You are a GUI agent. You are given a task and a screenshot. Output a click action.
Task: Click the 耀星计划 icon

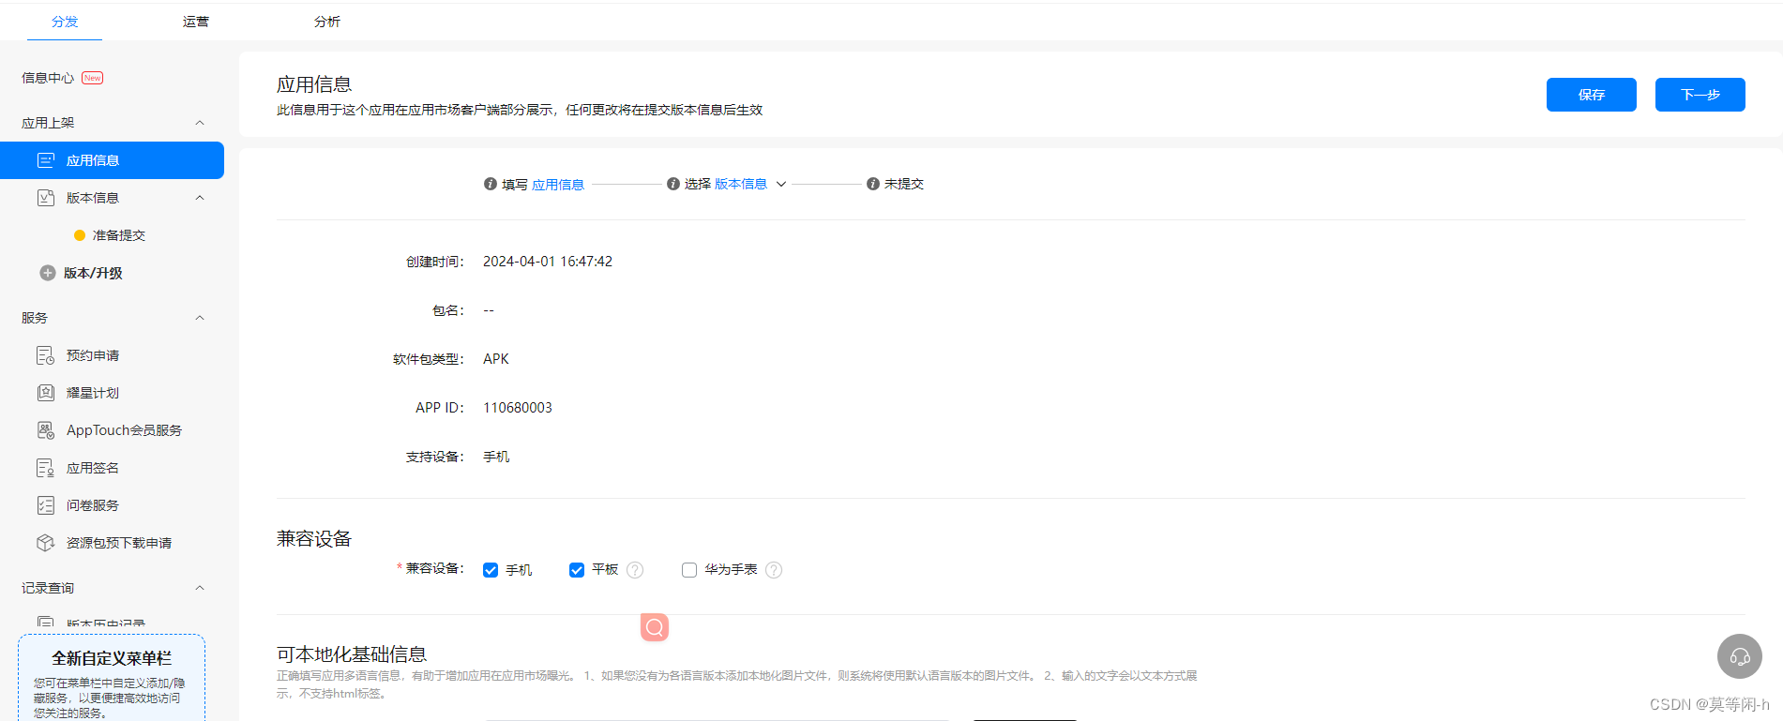point(45,393)
